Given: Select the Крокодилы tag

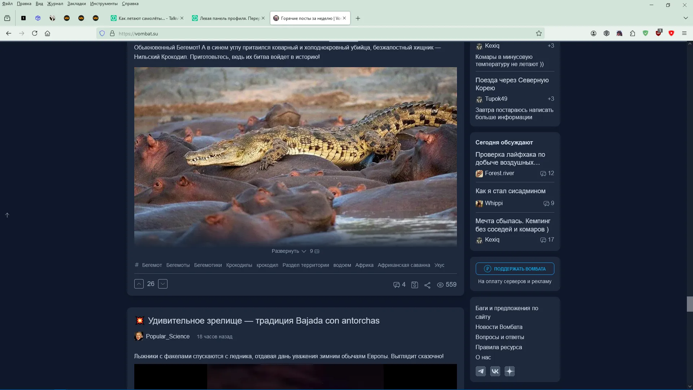Looking at the screenshot, I should [239, 265].
